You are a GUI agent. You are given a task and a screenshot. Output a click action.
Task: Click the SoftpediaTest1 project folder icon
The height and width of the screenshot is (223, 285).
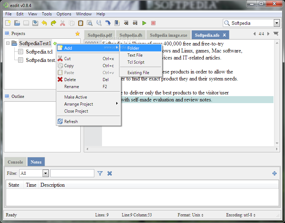14,43
